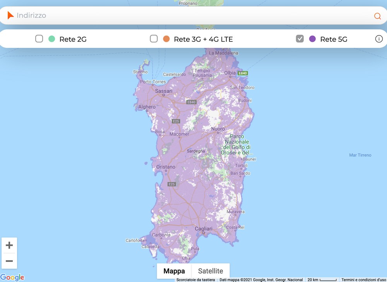Click the Oristano city label

tap(166, 167)
